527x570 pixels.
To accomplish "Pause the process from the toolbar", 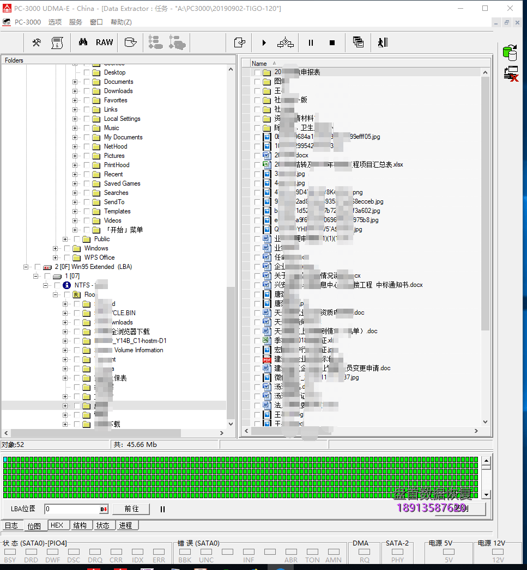I will [311, 43].
